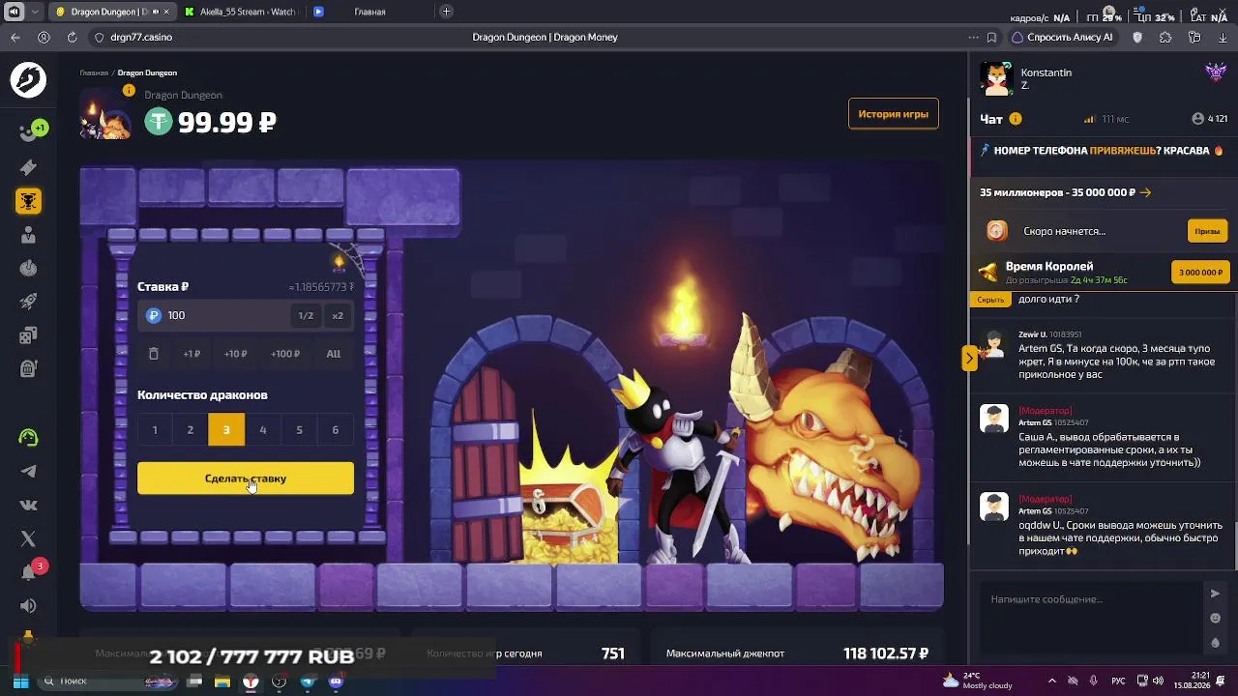Select 2 dragons

click(x=191, y=430)
